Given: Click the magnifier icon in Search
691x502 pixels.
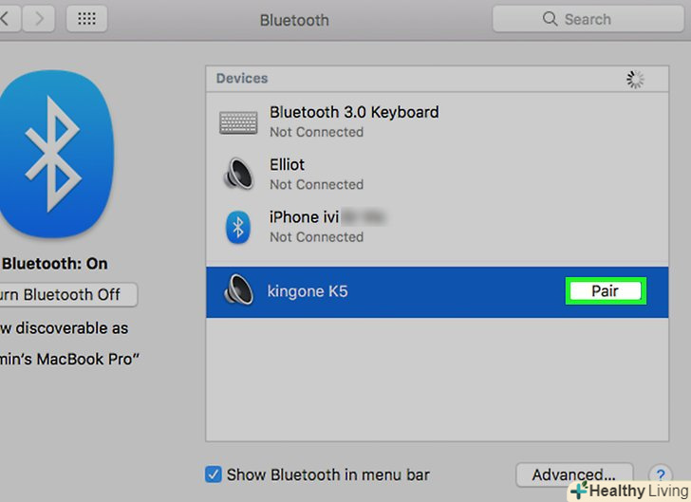Looking at the screenshot, I should [x=550, y=19].
